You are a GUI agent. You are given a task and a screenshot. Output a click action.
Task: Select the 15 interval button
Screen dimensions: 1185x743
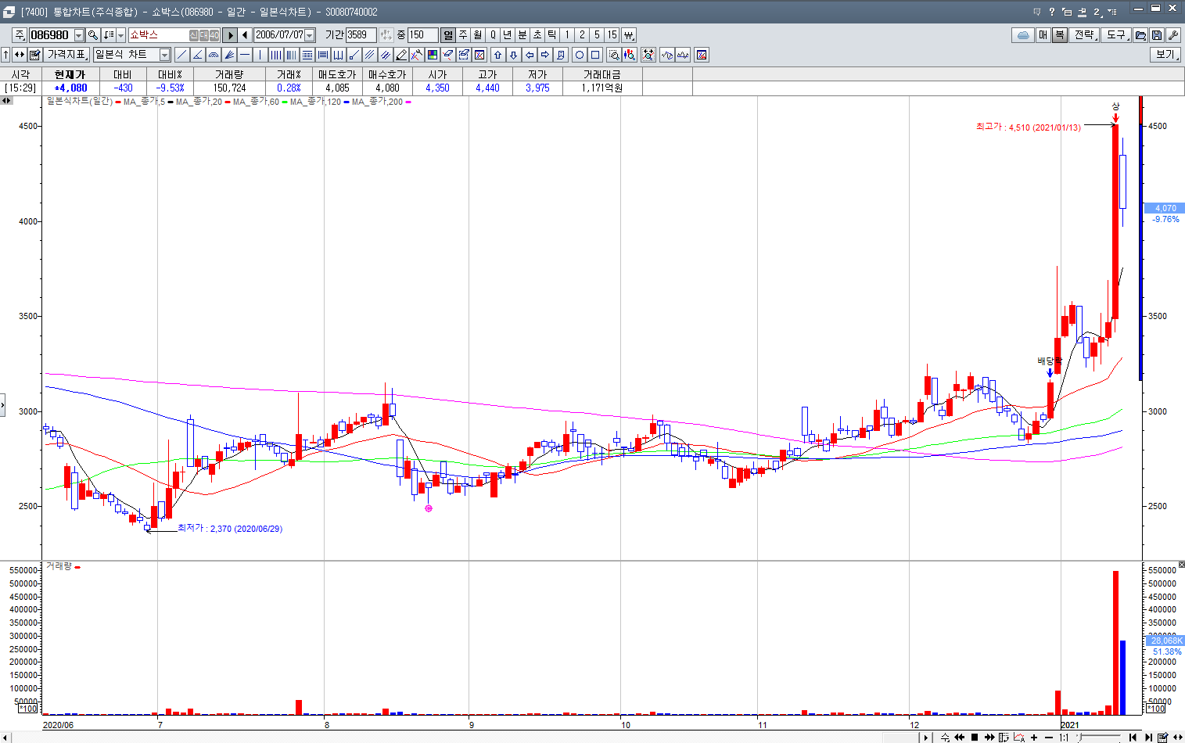point(612,35)
